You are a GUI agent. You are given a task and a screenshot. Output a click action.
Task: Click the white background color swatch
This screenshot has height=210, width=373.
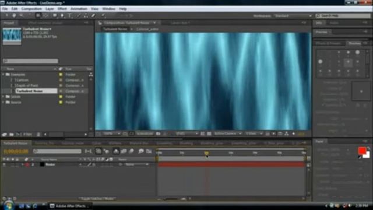[367, 155]
